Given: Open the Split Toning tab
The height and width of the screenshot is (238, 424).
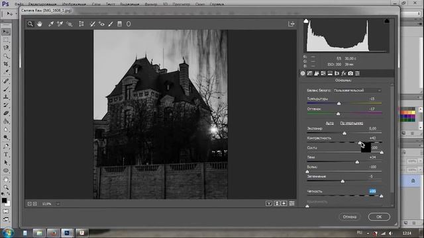Looking at the screenshot, I should click(x=330, y=73).
